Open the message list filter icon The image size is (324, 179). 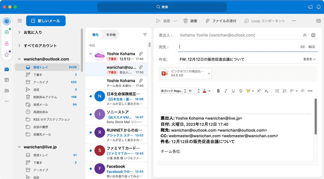click(x=145, y=35)
